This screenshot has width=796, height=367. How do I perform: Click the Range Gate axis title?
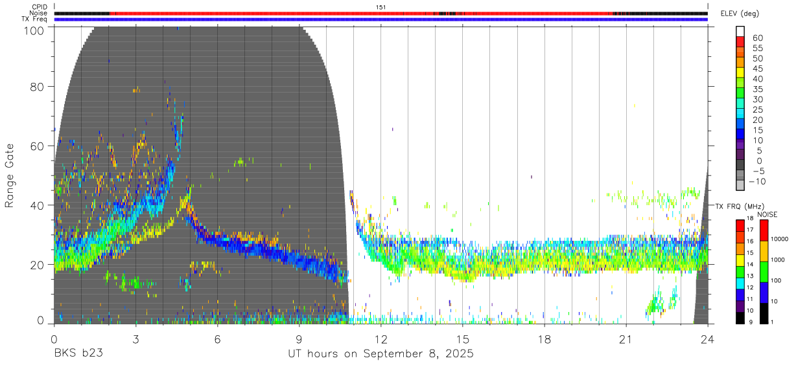click(x=10, y=175)
